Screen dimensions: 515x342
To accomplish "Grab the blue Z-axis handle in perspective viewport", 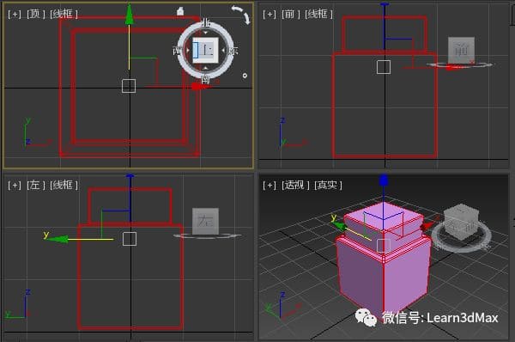I will point(384,180).
